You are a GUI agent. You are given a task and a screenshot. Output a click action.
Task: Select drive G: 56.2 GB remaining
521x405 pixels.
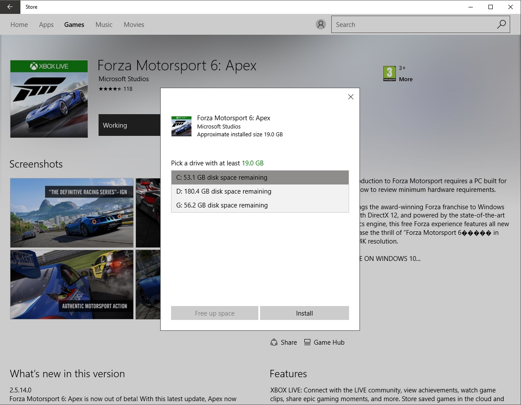click(x=260, y=205)
